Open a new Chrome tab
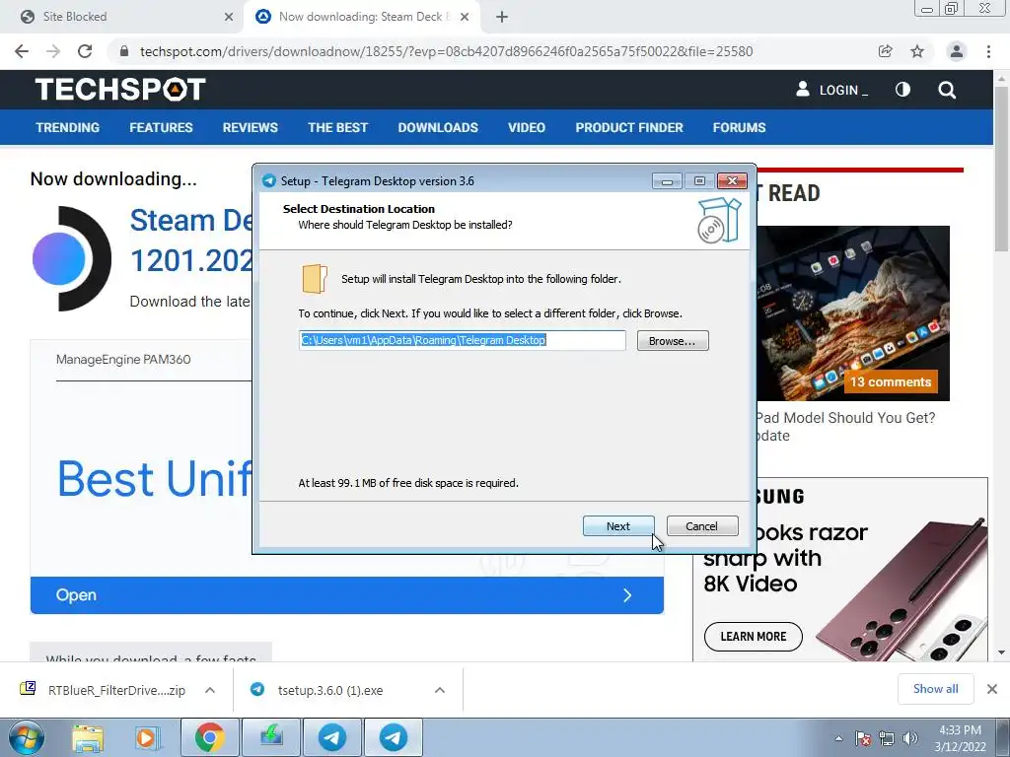 coord(502,17)
